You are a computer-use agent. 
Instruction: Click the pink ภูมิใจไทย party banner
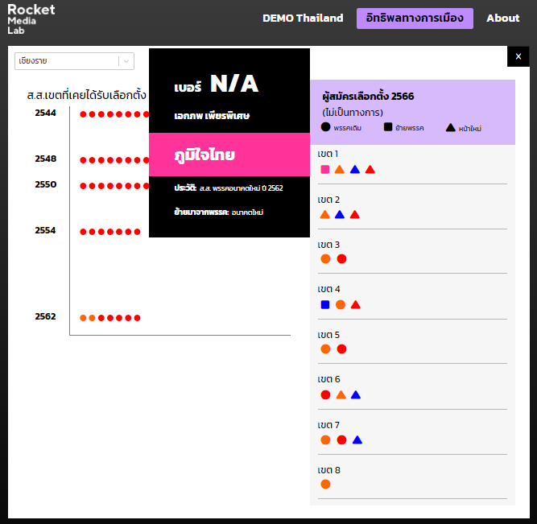tap(229, 155)
